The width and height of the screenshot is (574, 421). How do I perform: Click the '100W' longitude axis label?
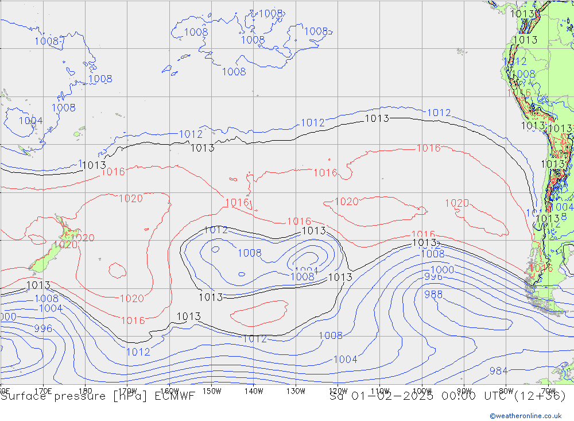pyautogui.click(x=422, y=391)
